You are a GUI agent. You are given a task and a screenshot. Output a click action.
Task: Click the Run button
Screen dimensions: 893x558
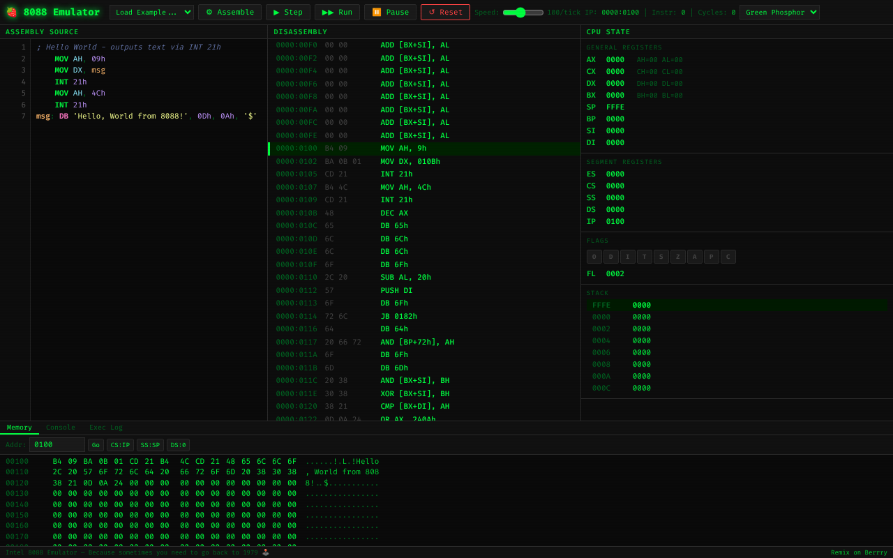(337, 12)
